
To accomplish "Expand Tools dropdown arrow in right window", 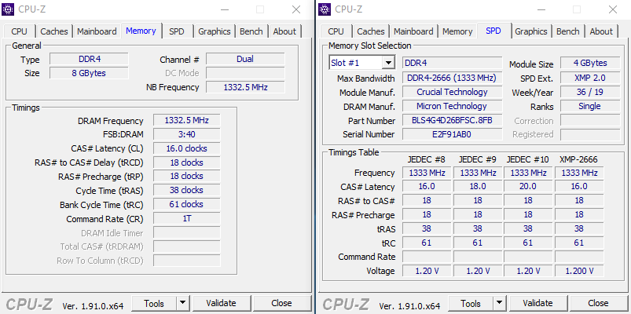I will tap(500, 303).
